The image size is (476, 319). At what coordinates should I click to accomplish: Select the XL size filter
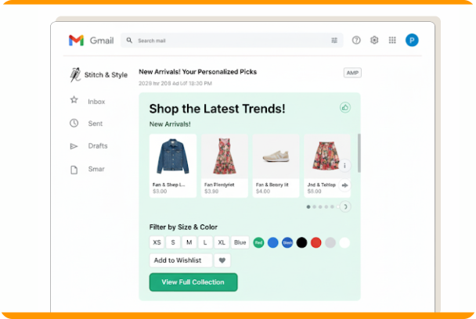[x=222, y=242]
